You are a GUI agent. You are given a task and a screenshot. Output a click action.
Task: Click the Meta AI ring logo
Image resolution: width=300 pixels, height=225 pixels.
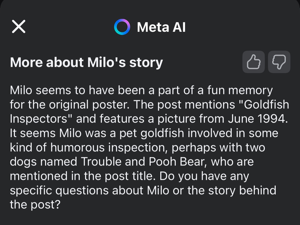(122, 27)
